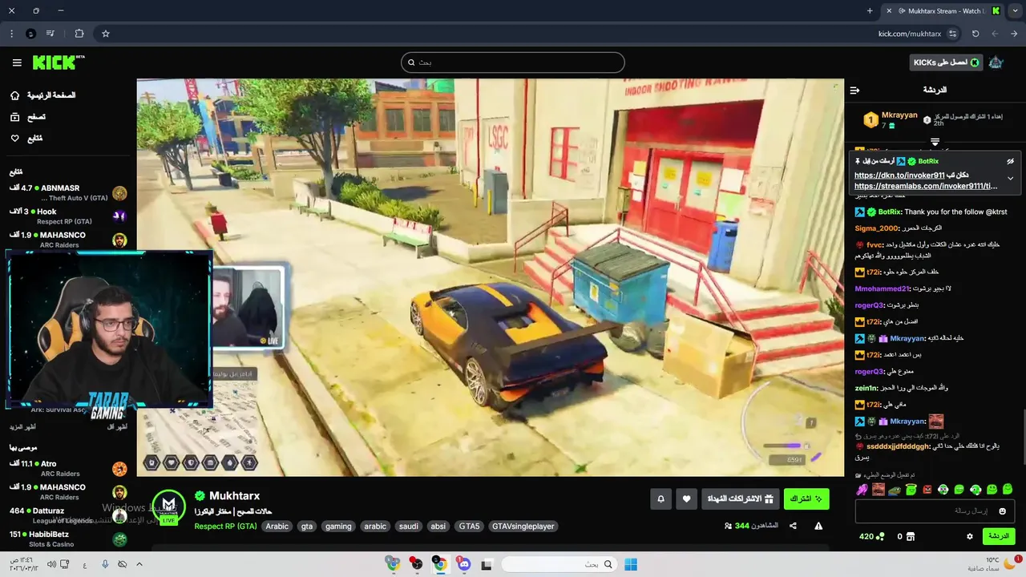Click the heart follow button
The image size is (1026, 577).
click(x=686, y=499)
